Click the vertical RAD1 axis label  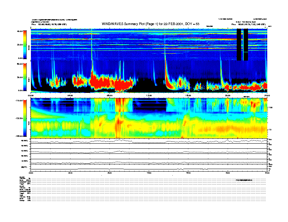[x=29, y=79]
